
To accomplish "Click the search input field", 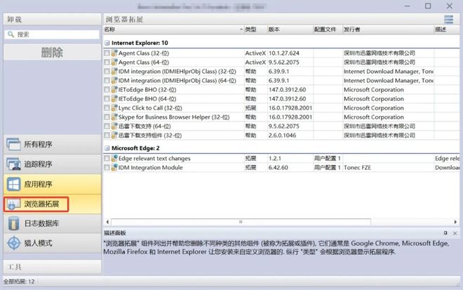I will (x=52, y=34).
